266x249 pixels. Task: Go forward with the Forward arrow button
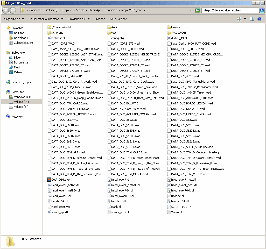pyautogui.click(x=13, y=10)
